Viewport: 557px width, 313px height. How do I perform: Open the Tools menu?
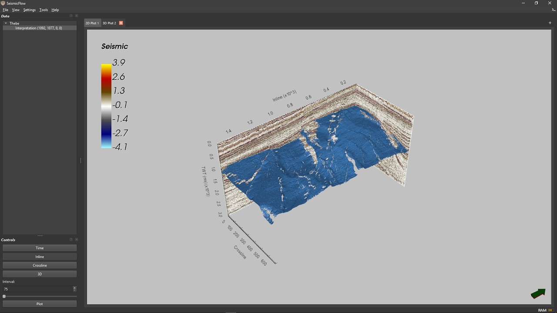[44, 10]
